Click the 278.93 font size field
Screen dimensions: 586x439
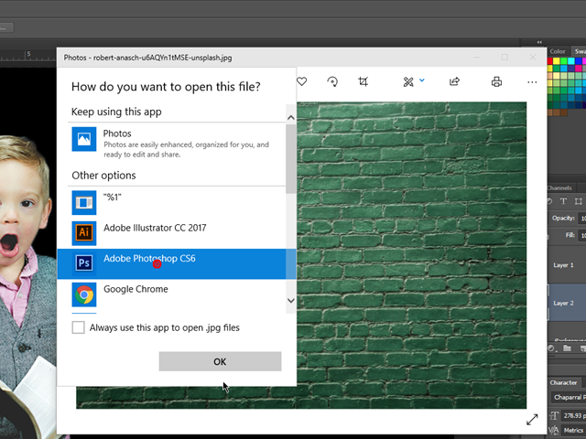pyautogui.click(x=574, y=415)
